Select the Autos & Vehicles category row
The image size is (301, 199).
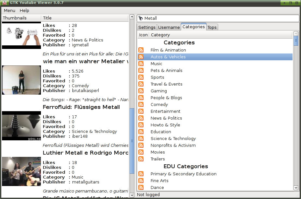click(x=215, y=57)
